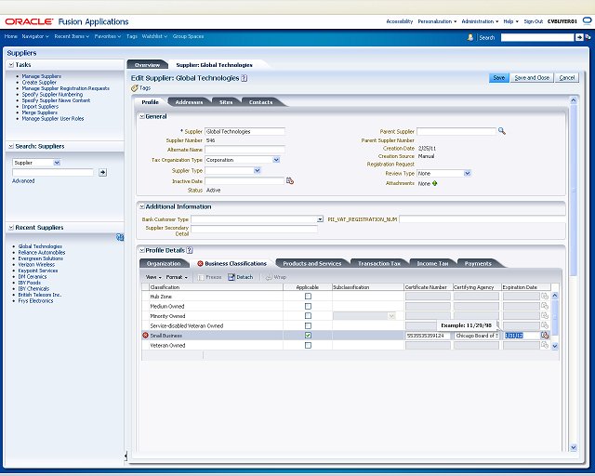The image size is (595, 476).
Task: Open Reliance Automobiles in recent suppliers
Action: coord(42,253)
